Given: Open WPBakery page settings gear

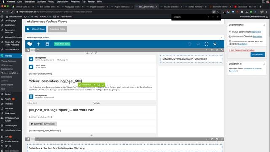Looking at the screenshot, I should pyautogui.click(x=215, y=44).
